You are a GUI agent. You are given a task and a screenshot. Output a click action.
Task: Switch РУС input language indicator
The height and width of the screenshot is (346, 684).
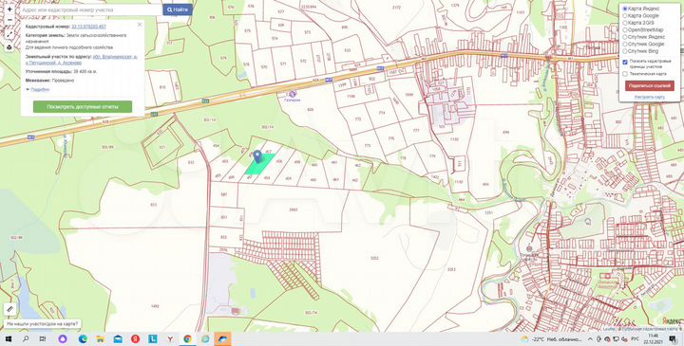click(x=636, y=339)
